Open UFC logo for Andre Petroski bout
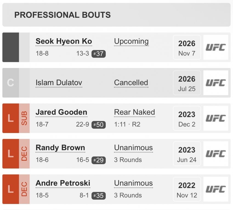The height and width of the screenshot is (210, 233). pyautogui.click(x=216, y=189)
